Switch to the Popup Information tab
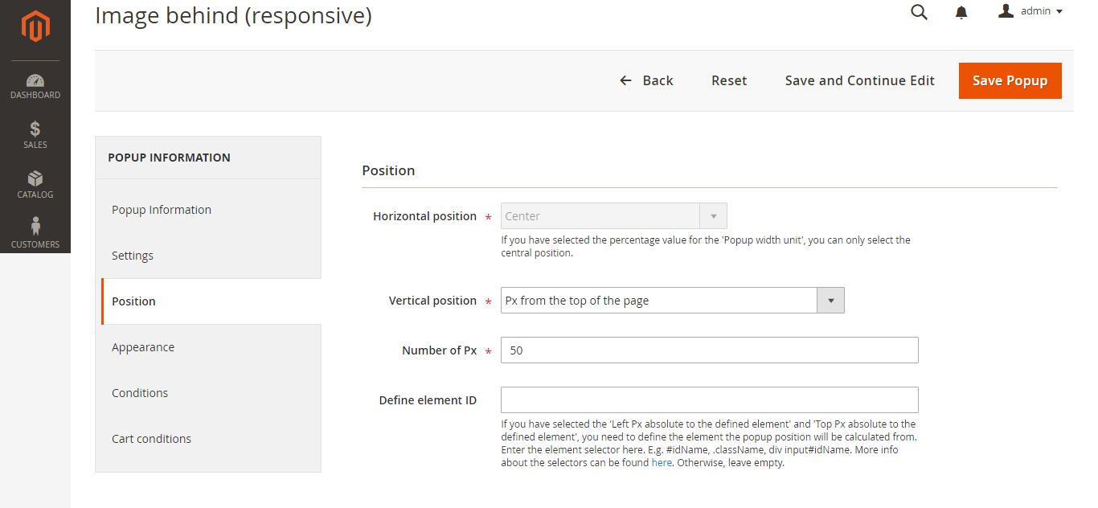Image resolution: width=1098 pixels, height=508 pixels. point(162,210)
